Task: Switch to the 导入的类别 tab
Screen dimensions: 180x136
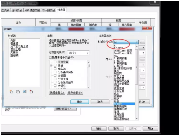Action: (48, 10)
